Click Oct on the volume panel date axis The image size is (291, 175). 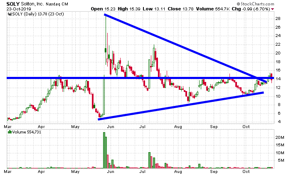point(246,172)
